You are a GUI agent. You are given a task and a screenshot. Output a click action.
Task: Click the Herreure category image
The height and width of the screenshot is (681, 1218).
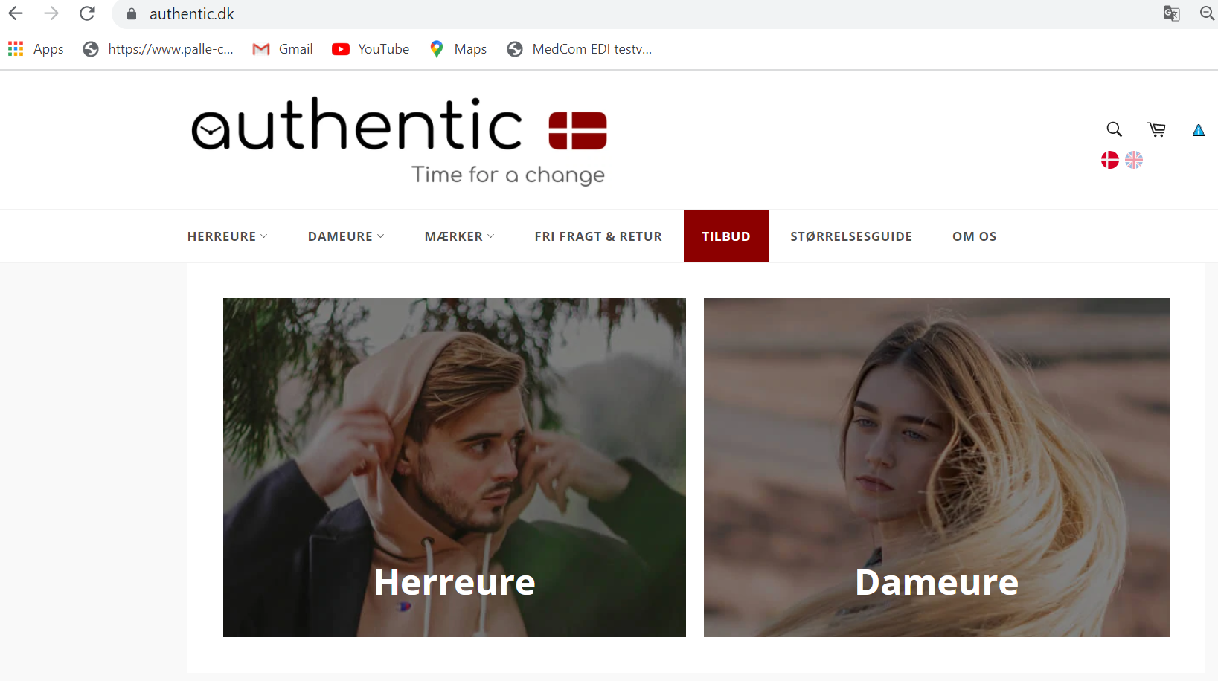[x=455, y=468]
